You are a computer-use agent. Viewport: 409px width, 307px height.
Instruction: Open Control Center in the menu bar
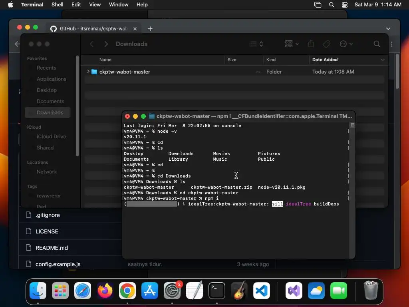click(345, 5)
